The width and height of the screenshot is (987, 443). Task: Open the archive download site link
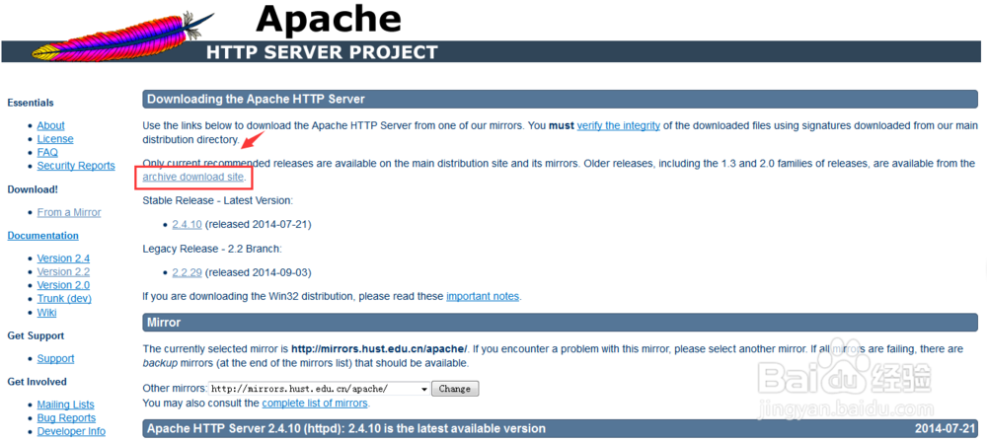(x=192, y=177)
